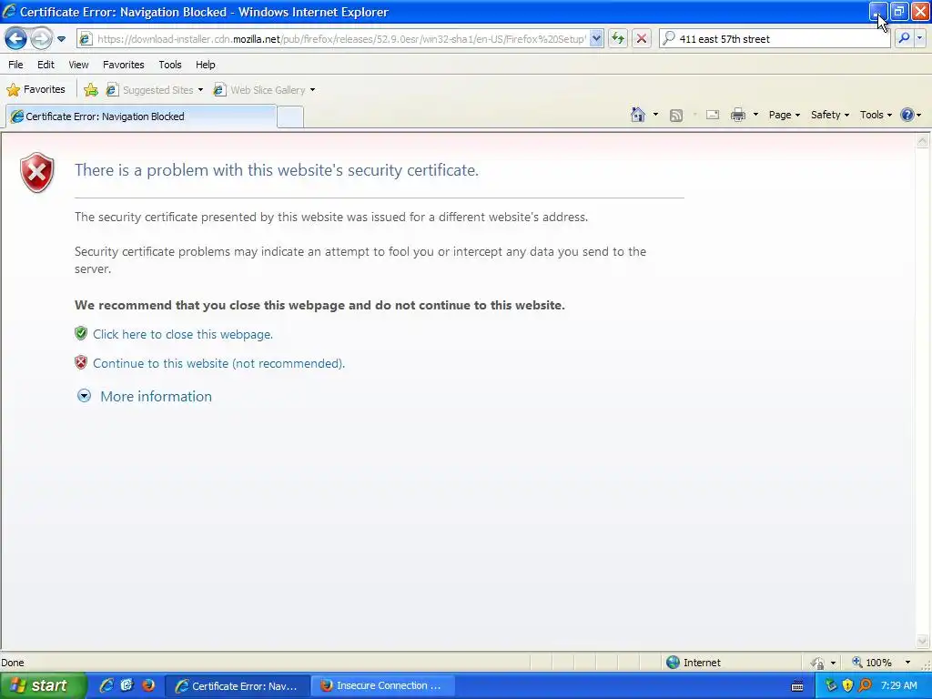Restore down the Internet Explorer window

[899, 11]
